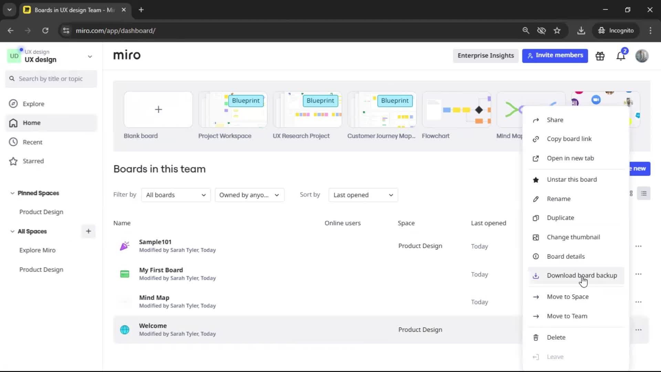This screenshot has width=661, height=372.
Task: Go to Home in the sidebar
Action: 51,123
